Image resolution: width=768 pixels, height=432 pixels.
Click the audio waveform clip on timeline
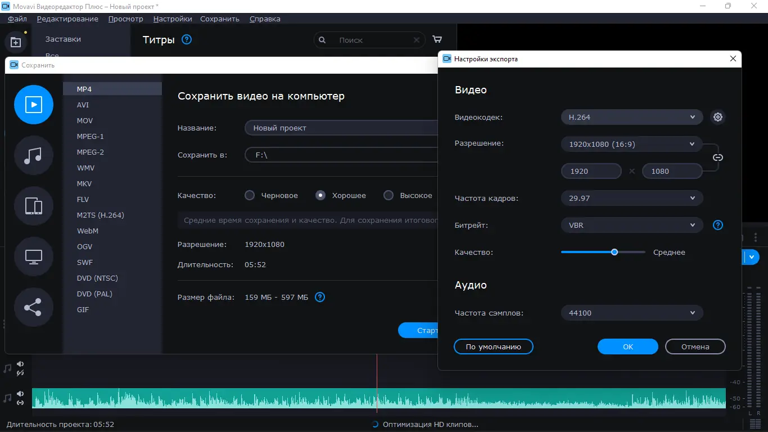(x=379, y=398)
